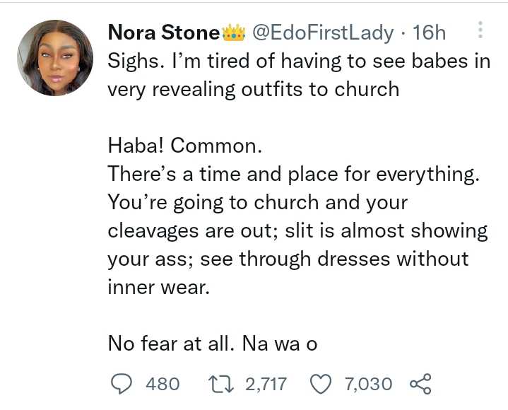The height and width of the screenshot is (410, 508).
Task: Click the 2,717 retweets count
Action: coord(266,384)
